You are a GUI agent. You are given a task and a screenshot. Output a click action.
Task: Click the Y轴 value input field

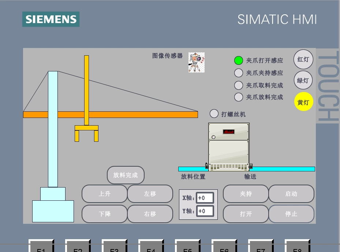click(x=204, y=211)
